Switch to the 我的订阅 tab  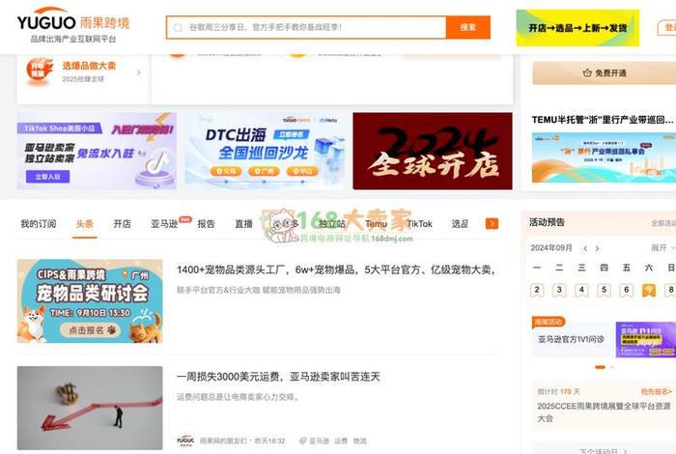tap(39, 224)
